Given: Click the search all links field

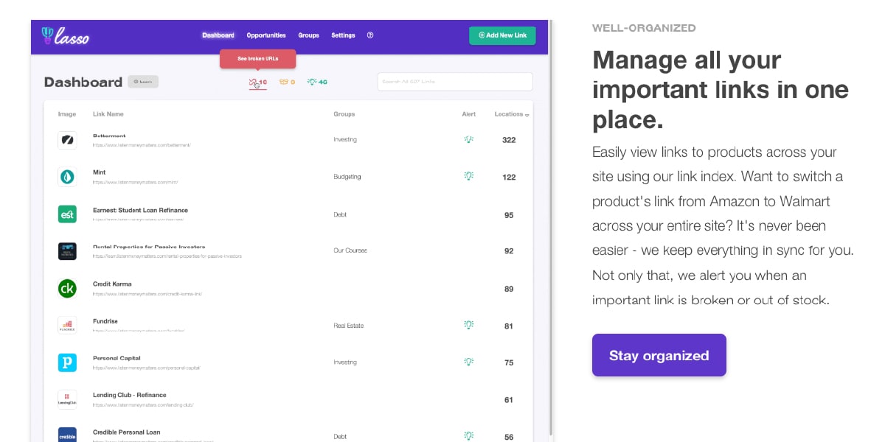Looking at the screenshot, I should click(455, 82).
